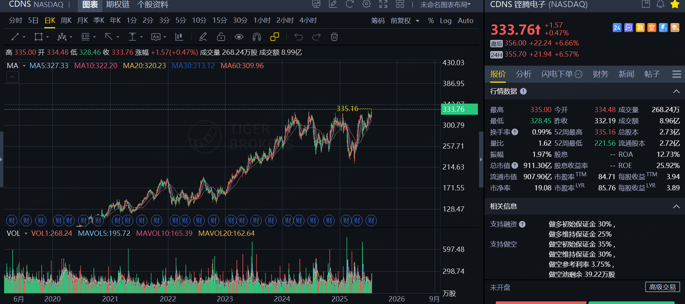Switch chart to 4小时 period
685x304 pixels.
[308, 20]
